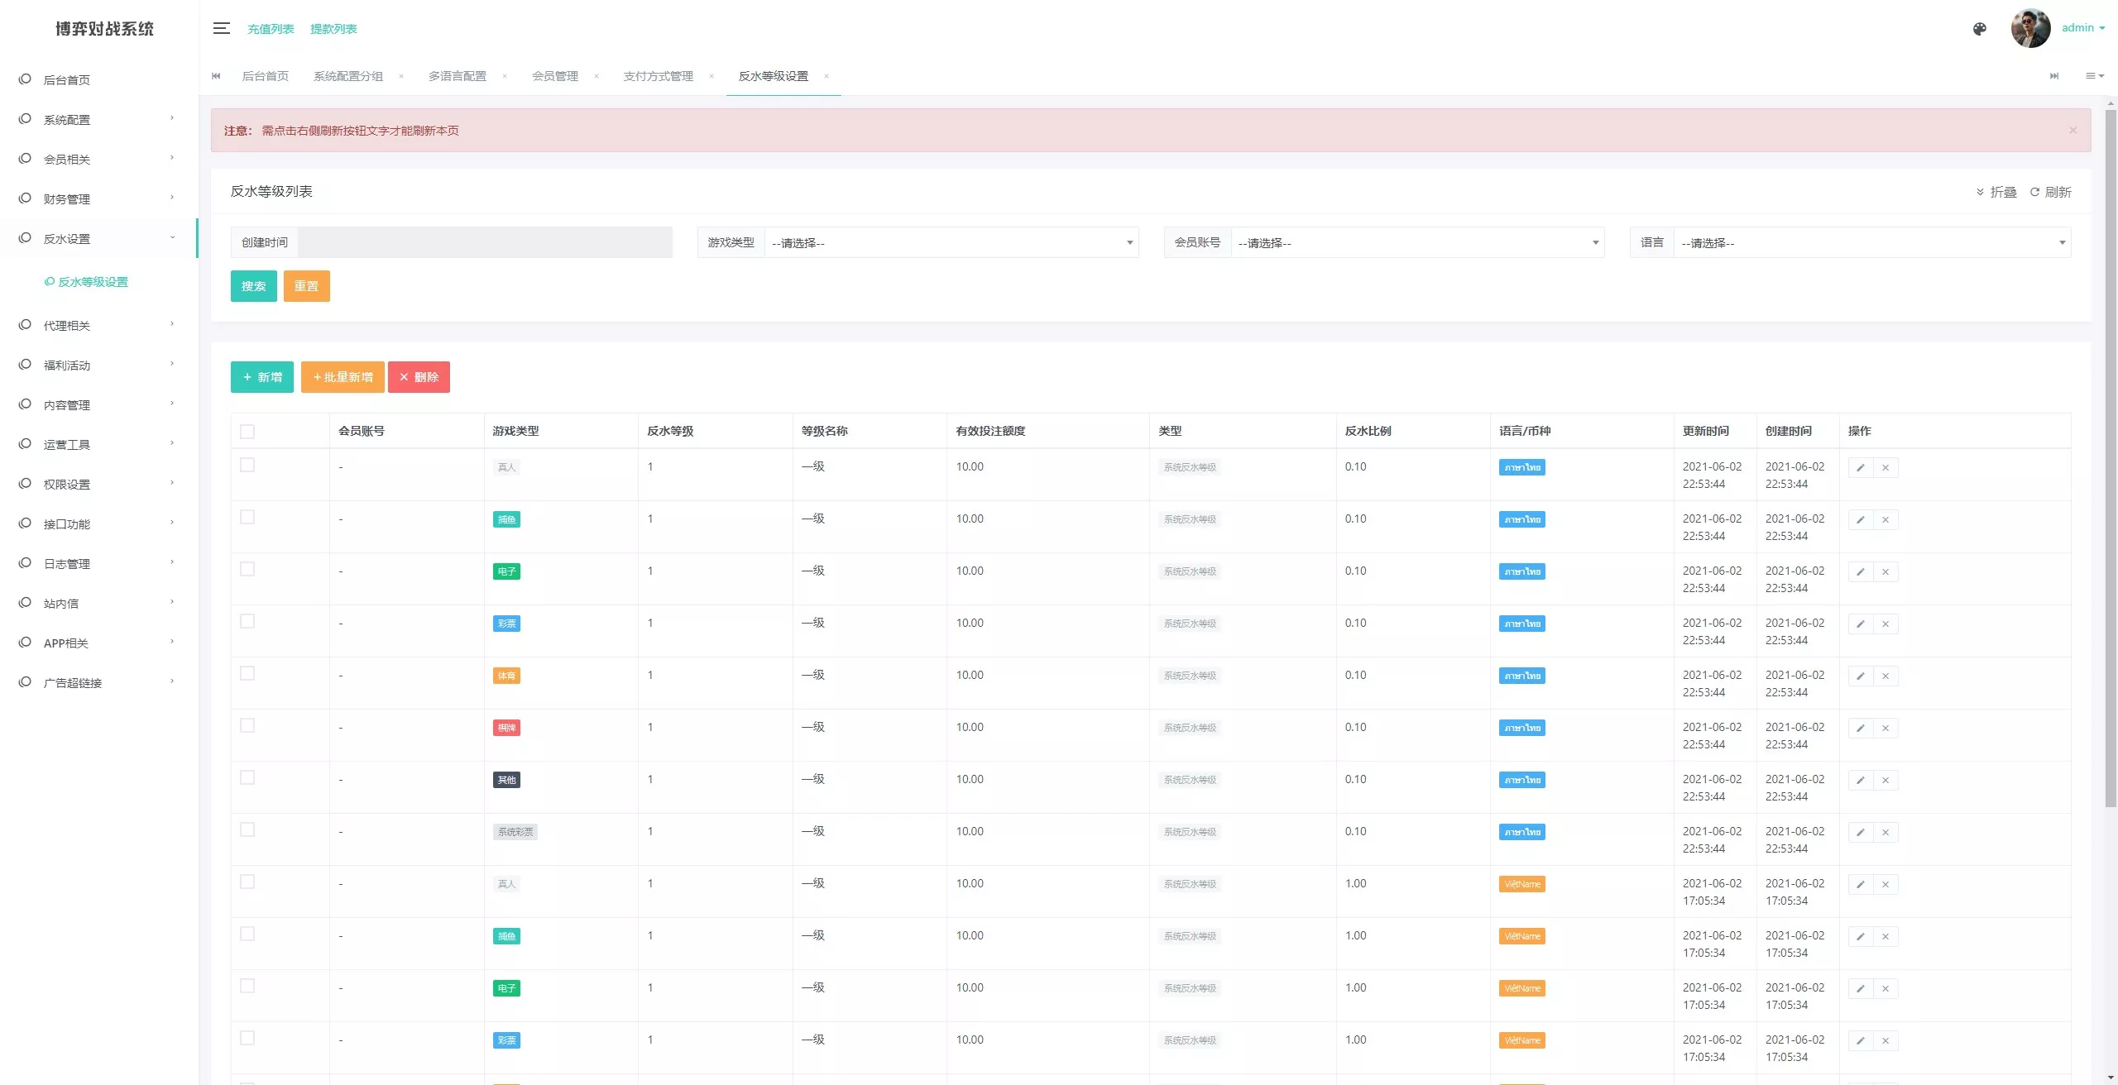Click delete X icon in first table row
Viewport: 2118px width, 1085px height.
(x=1886, y=468)
